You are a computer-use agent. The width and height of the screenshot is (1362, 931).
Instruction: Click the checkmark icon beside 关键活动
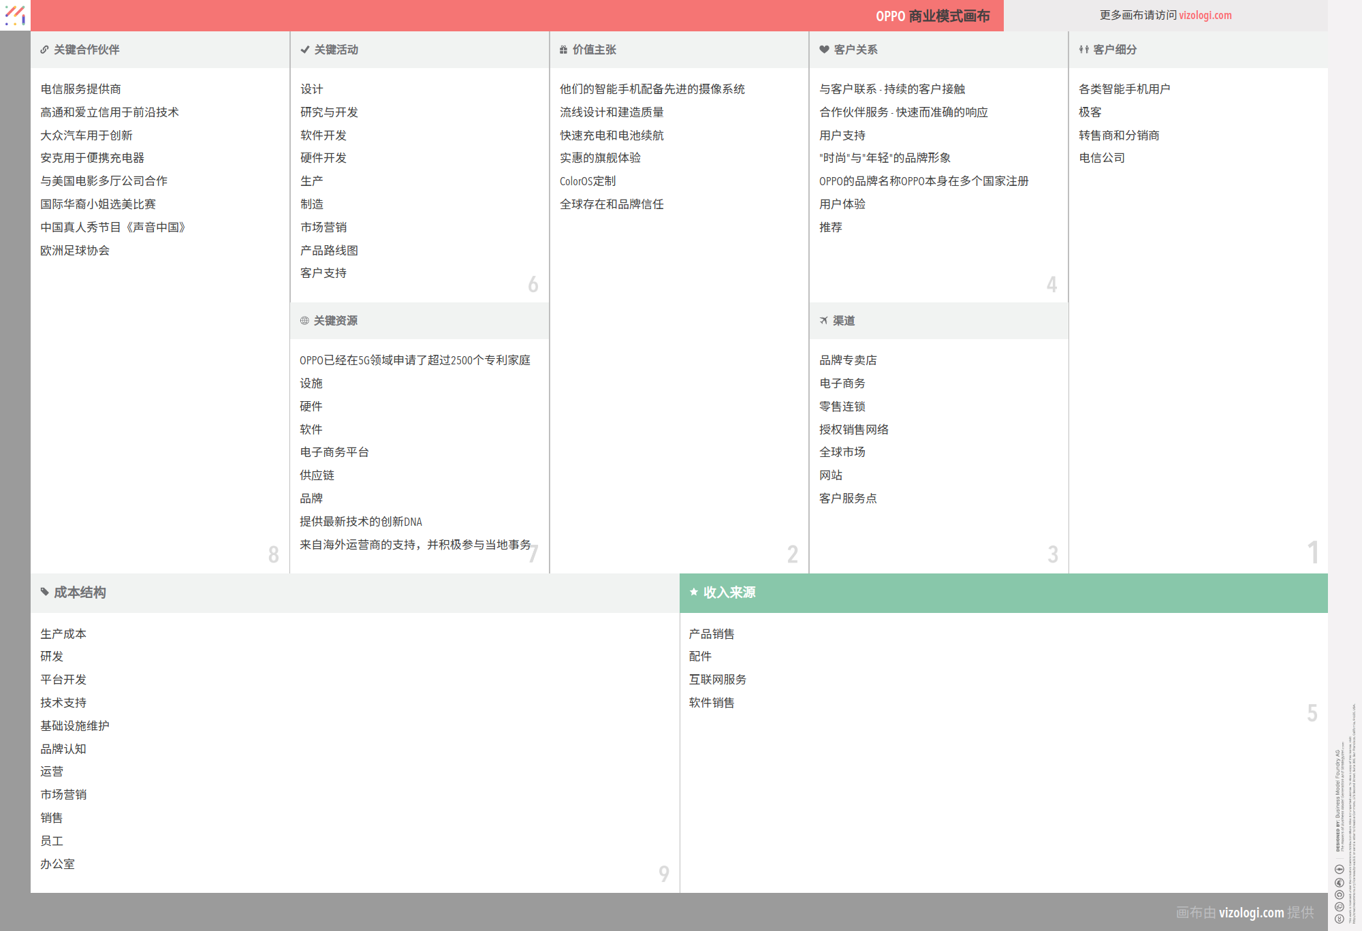(304, 50)
